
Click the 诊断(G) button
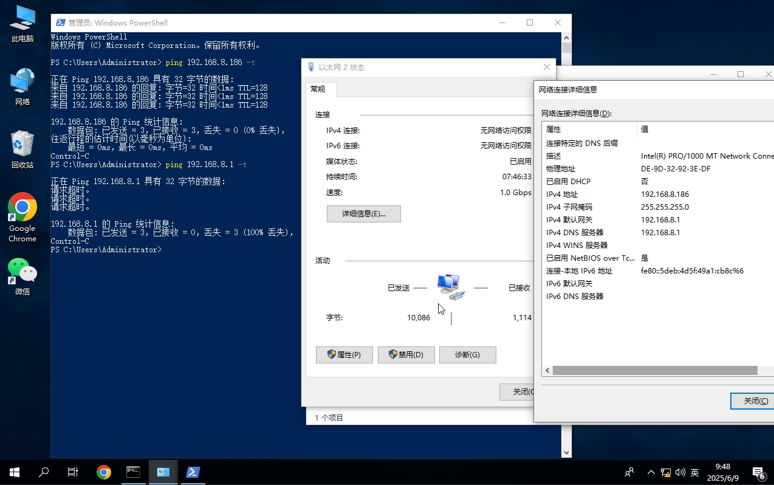(x=467, y=355)
